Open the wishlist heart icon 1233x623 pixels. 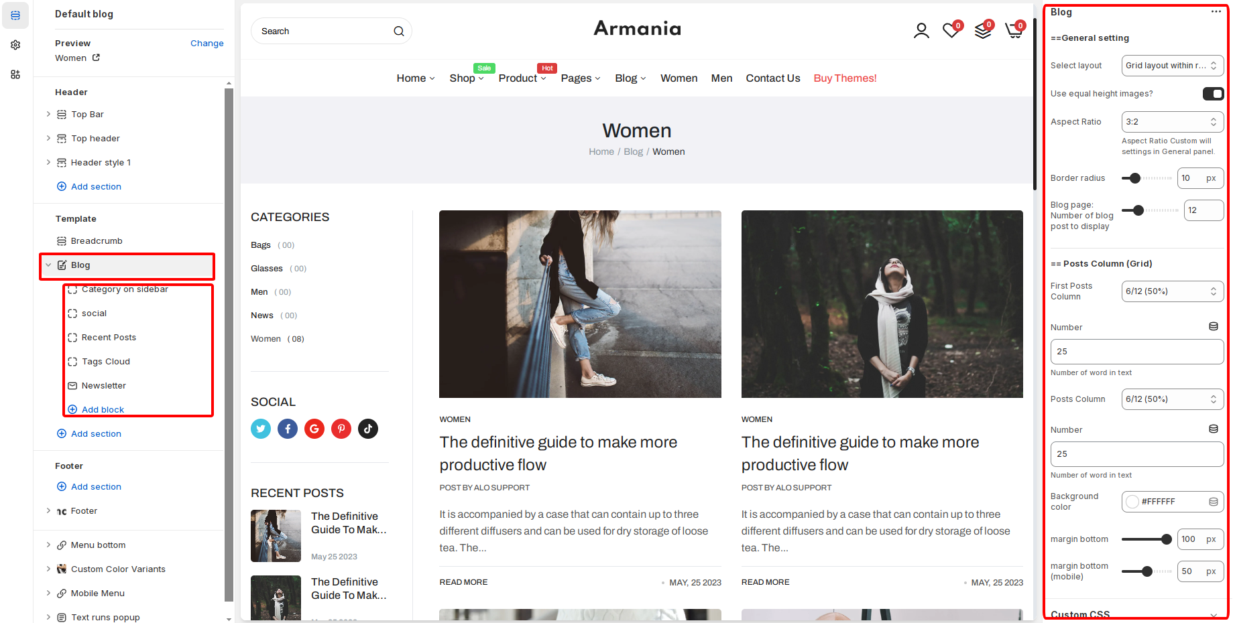951,30
